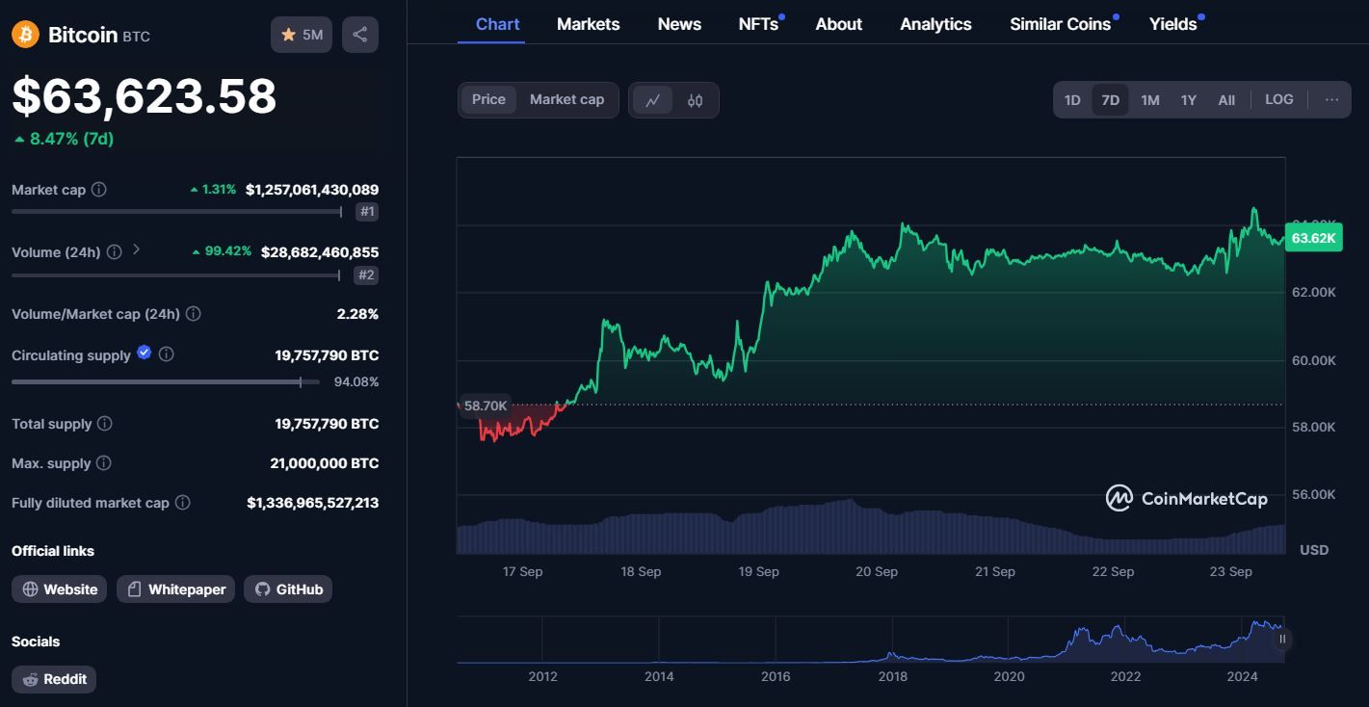The width and height of the screenshot is (1369, 707).
Task: Click the Circulating supply verified badge
Action: tap(145, 353)
